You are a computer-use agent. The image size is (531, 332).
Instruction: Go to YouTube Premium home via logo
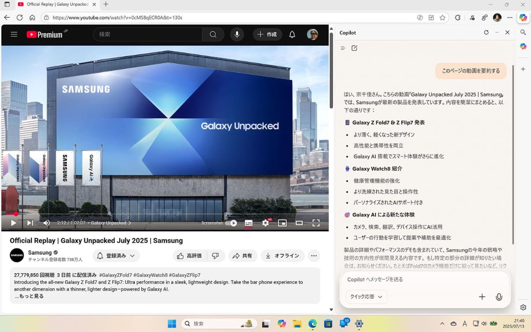point(44,35)
